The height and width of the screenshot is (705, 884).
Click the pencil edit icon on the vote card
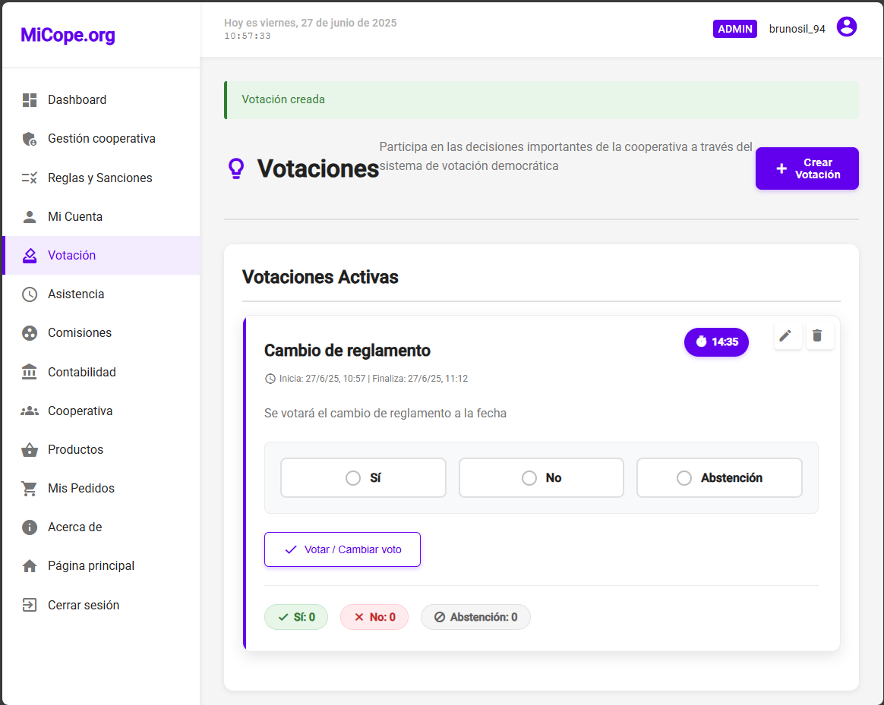click(x=788, y=335)
